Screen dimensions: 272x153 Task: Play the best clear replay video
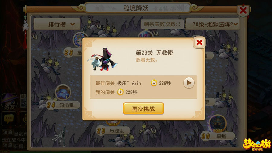[189, 83]
